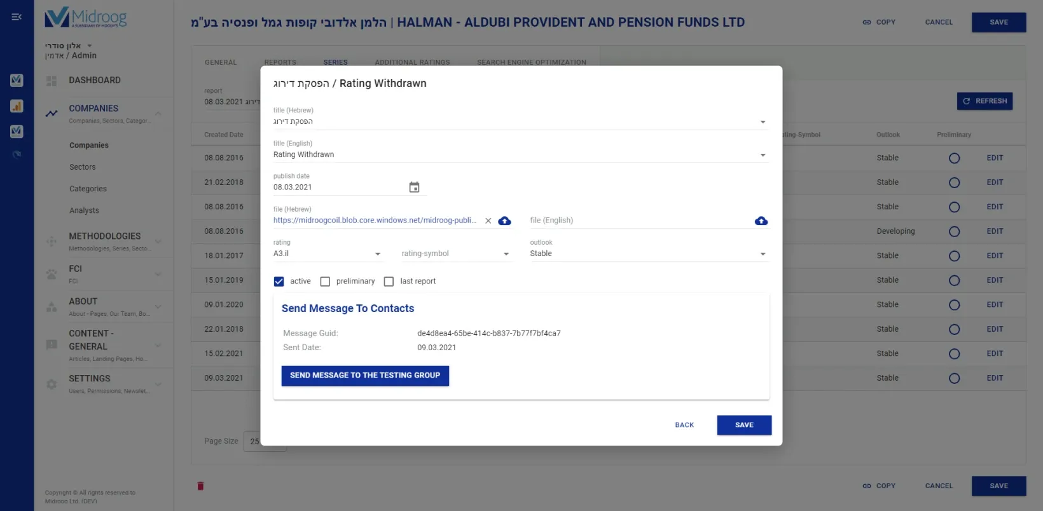The image size is (1043, 511).
Task: Toggle preliminary circle in 08.08.2016 first row
Action: 954,158
